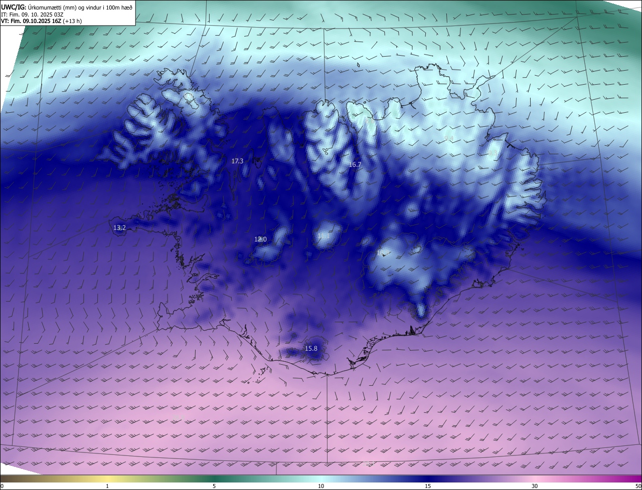This screenshot has height=490, width=642.
Task: Click the faint 9.3 value label on the map
Action: coord(493,153)
